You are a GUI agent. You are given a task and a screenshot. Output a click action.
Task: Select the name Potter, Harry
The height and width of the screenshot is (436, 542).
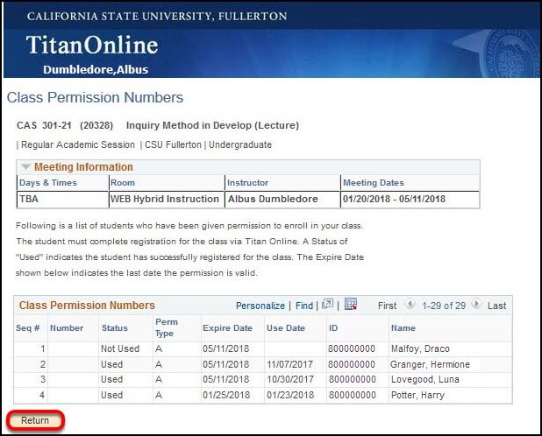coord(417,395)
